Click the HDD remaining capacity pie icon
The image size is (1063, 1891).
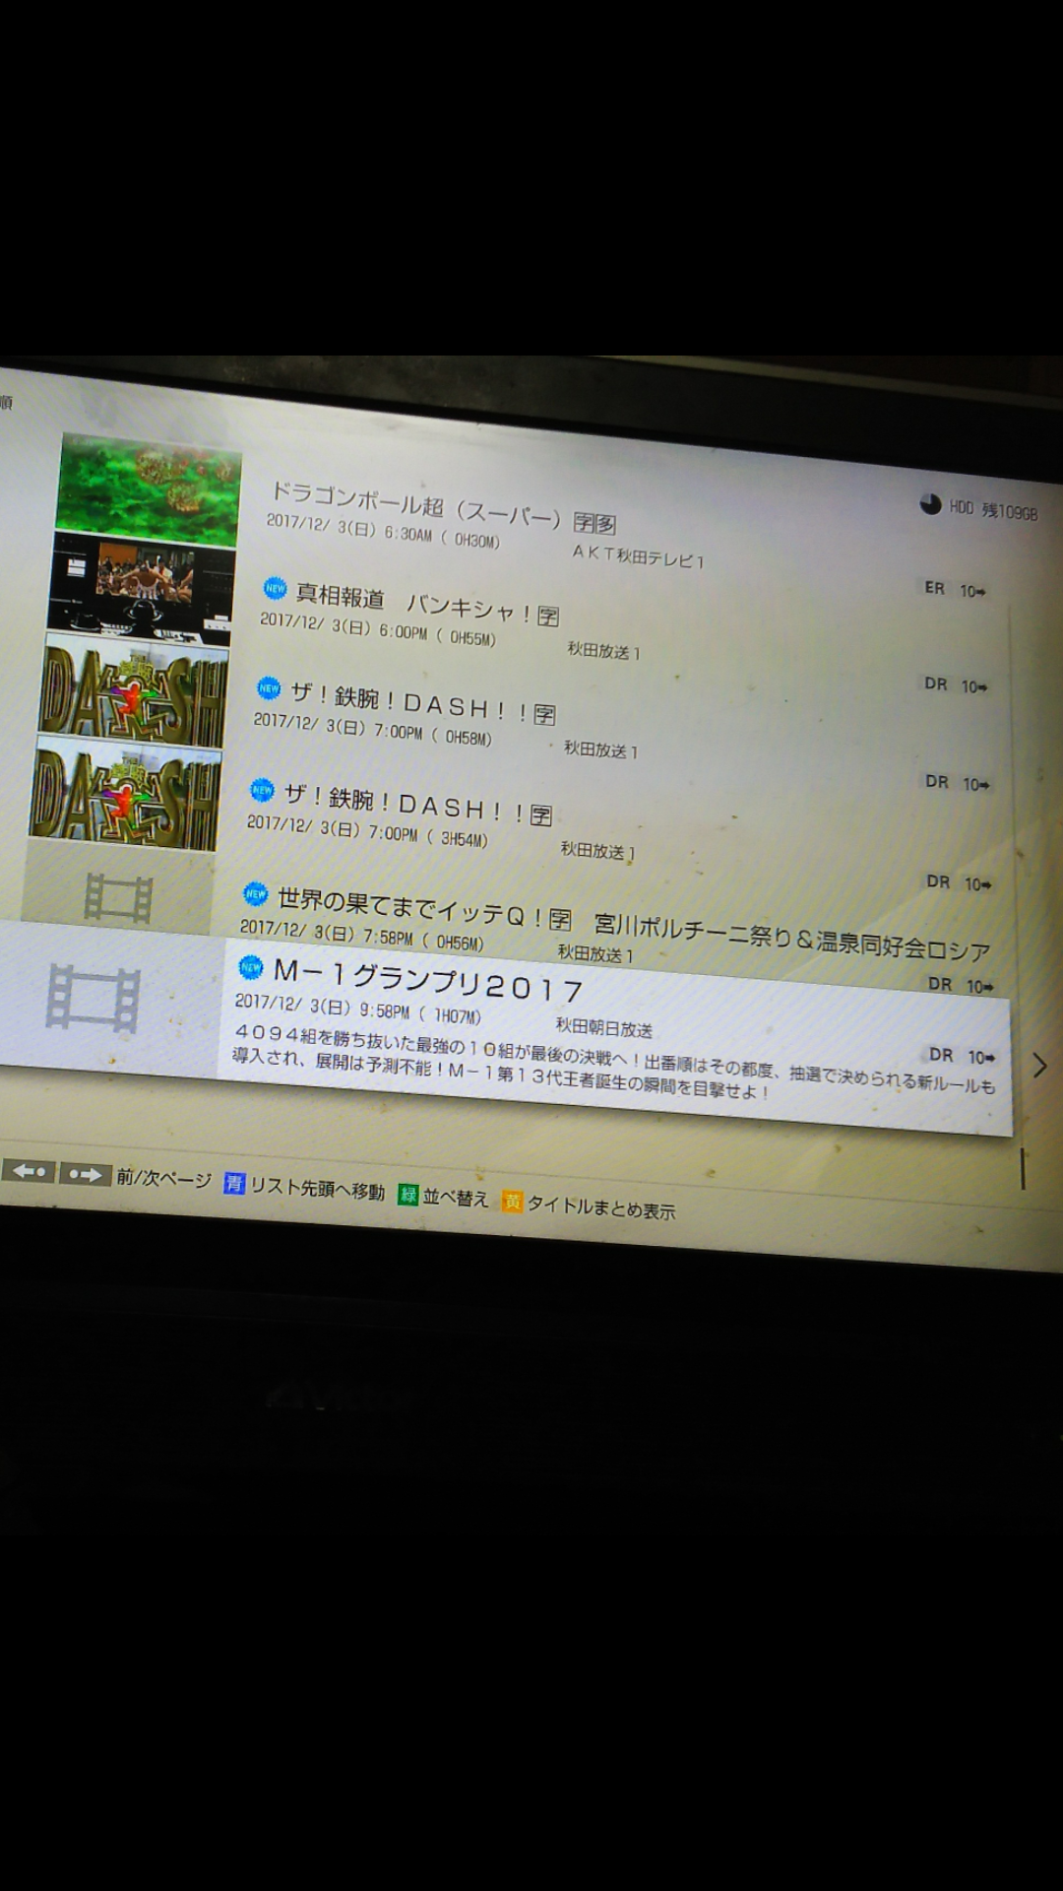point(930,504)
